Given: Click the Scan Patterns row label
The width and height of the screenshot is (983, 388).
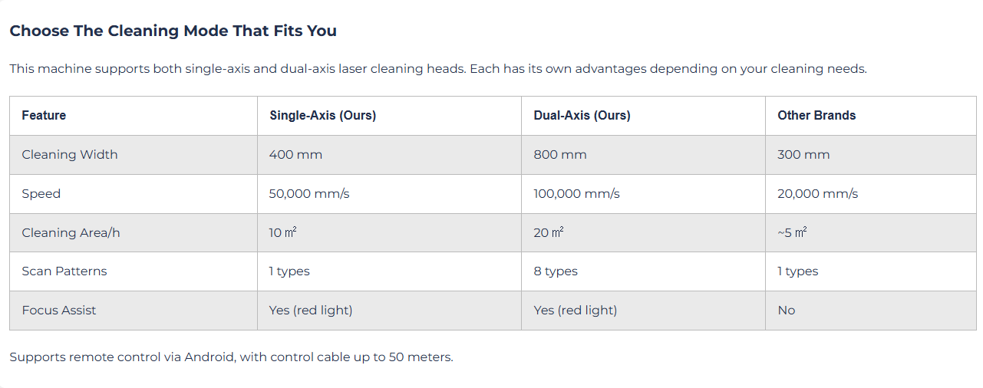Looking at the screenshot, I should pyautogui.click(x=64, y=271).
